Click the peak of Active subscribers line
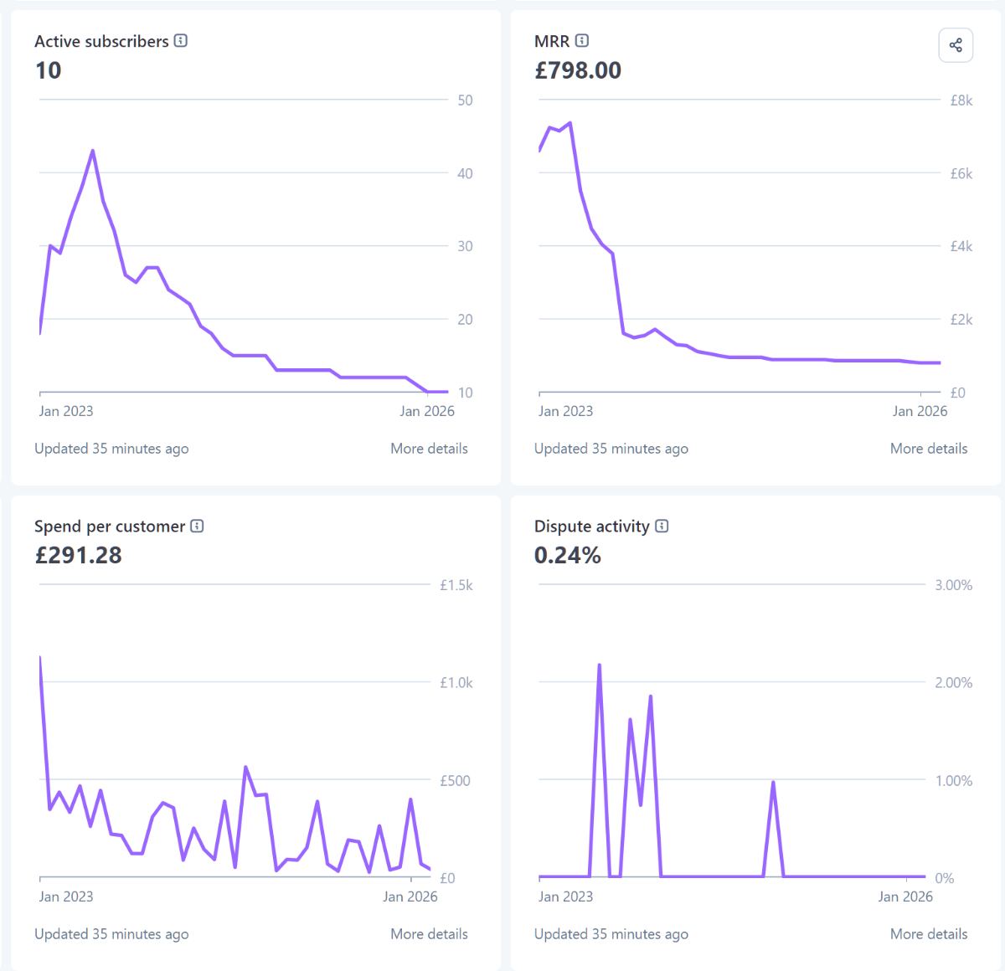 click(x=92, y=152)
